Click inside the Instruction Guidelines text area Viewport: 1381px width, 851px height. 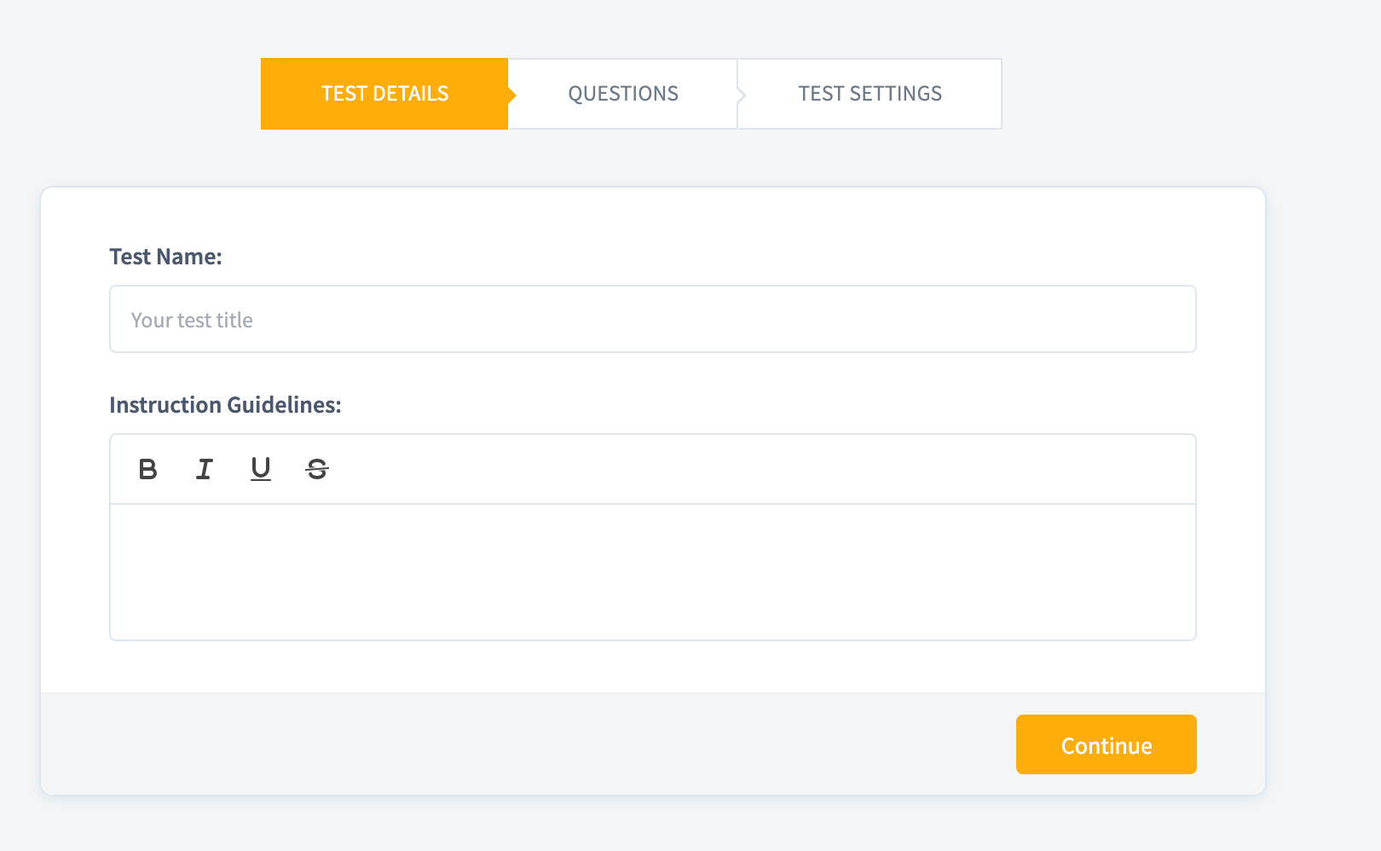(x=652, y=571)
